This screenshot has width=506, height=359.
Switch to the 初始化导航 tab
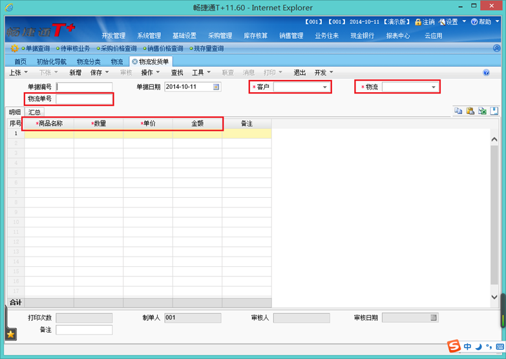pyautogui.click(x=52, y=62)
